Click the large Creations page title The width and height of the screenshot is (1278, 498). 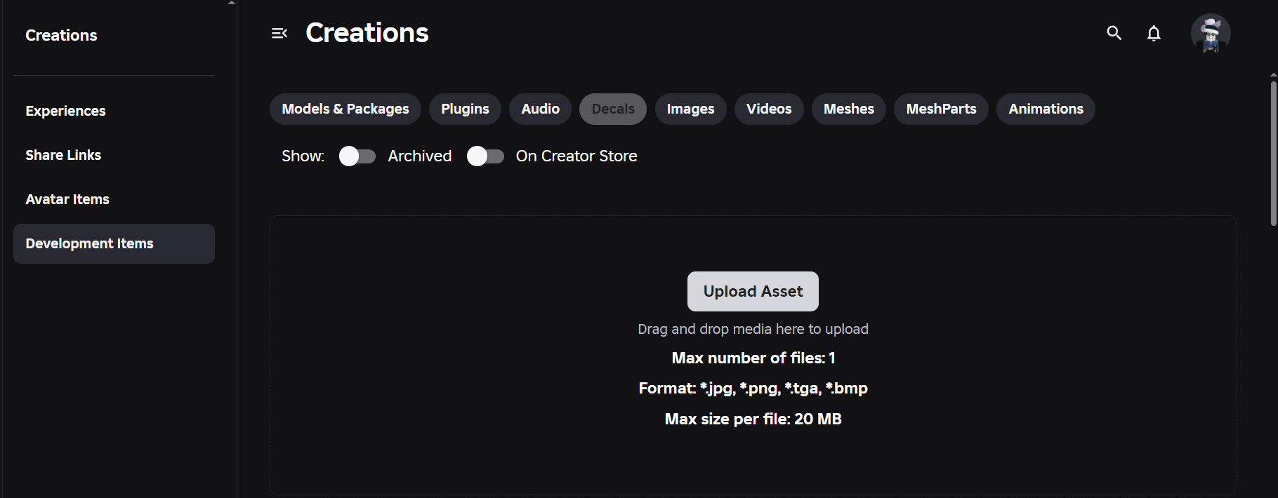367,33
